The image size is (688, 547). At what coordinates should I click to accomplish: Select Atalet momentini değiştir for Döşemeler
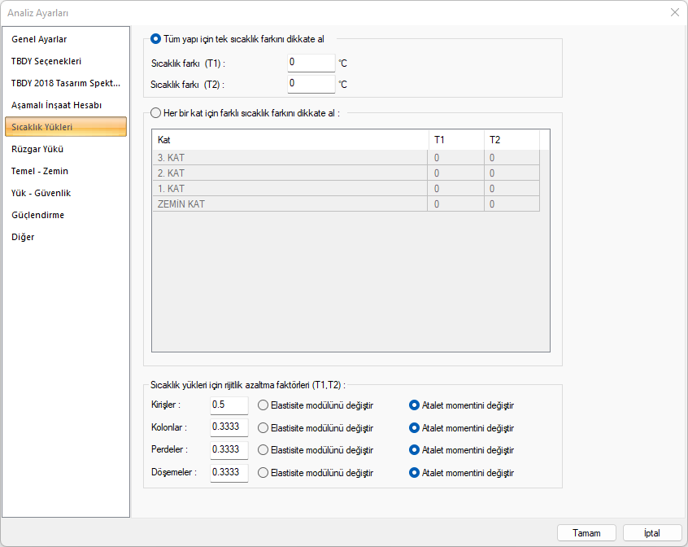(x=415, y=472)
